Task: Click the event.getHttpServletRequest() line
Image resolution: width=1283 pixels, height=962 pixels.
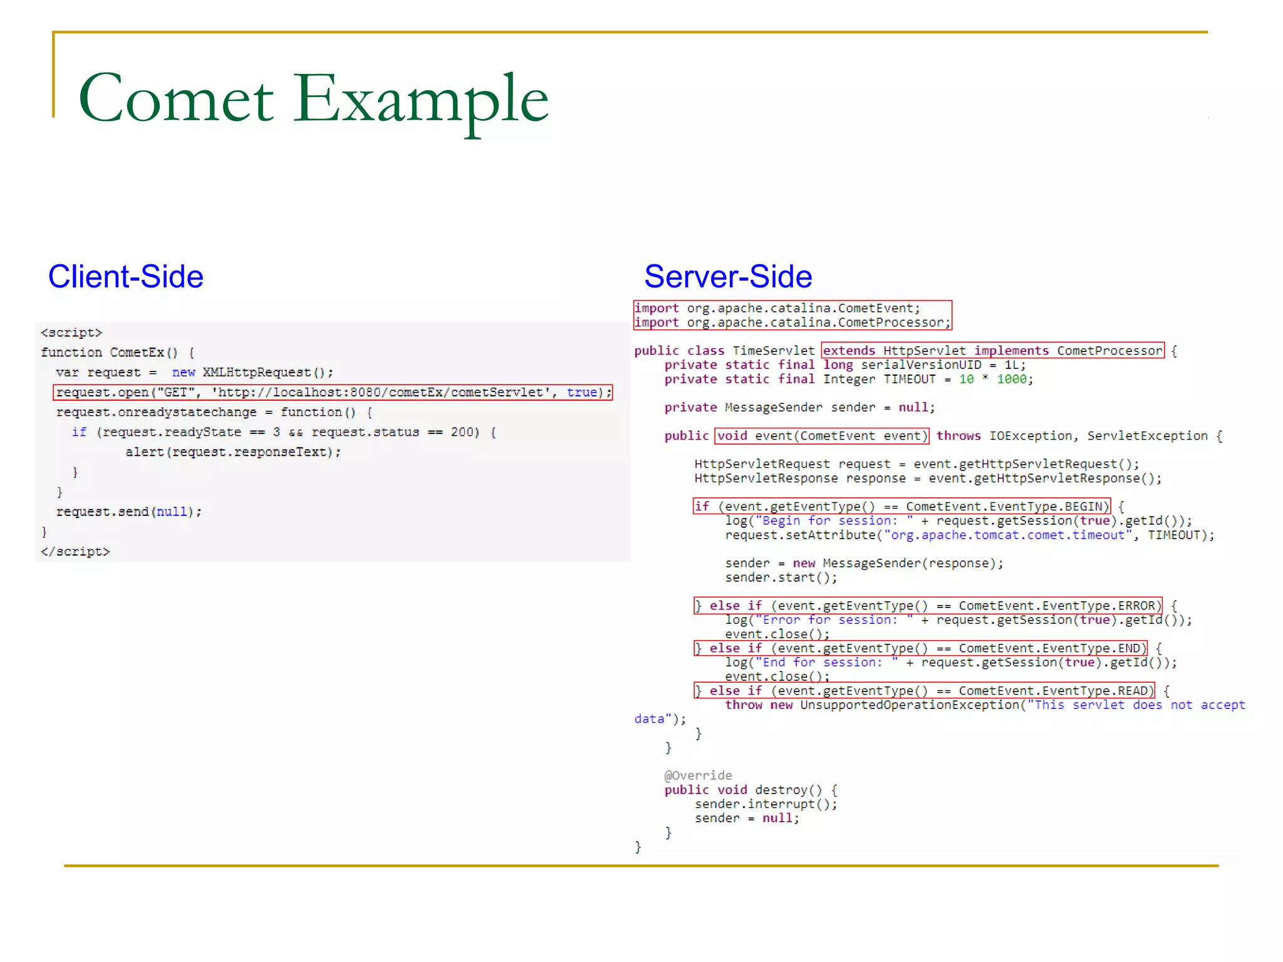Action: 917,464
